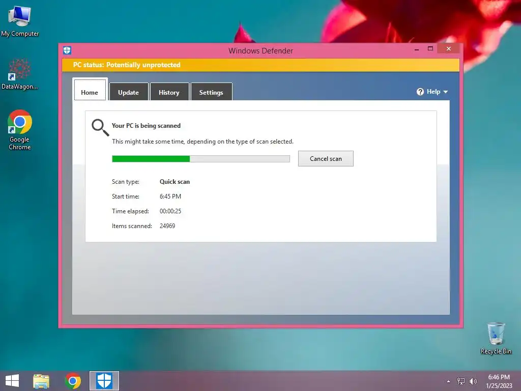This screenshot has height=391, width=521.
Task: Click the 'Time elapsed:' label
Action: [x=130, y=211]
